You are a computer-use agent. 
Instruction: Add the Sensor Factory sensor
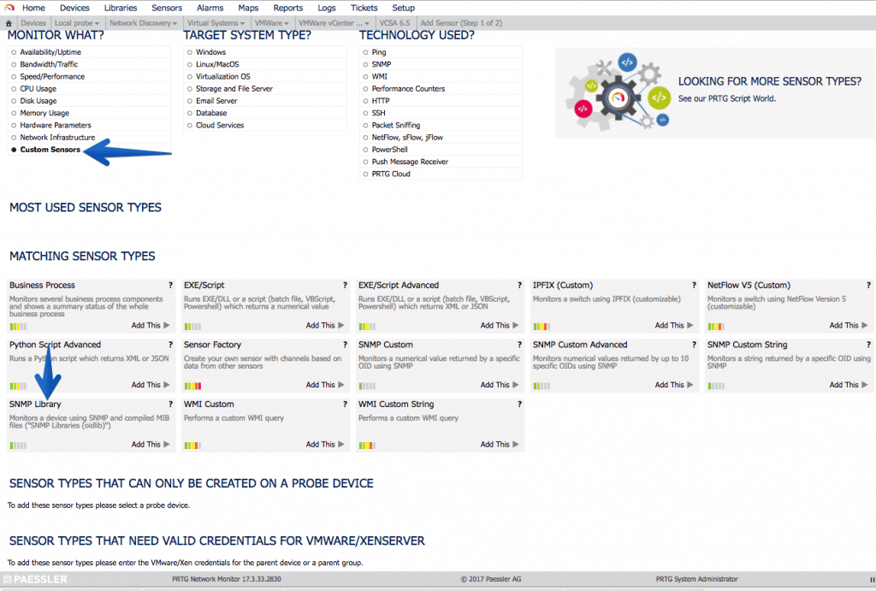tap(324, 385)
